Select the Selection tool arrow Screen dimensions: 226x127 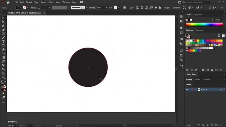3,18
